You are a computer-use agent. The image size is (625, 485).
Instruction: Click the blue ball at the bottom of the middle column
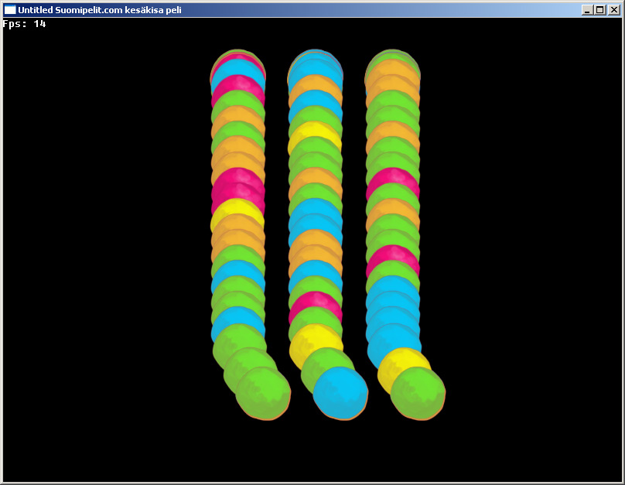point(340,393)
